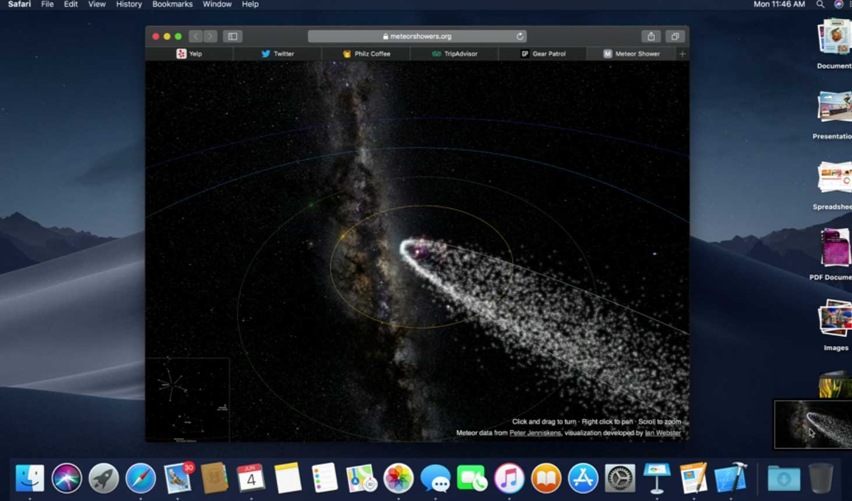Reload page using the address bar refresh icon
The width and height of the screenshot is (852, 501).
point(520,36)
